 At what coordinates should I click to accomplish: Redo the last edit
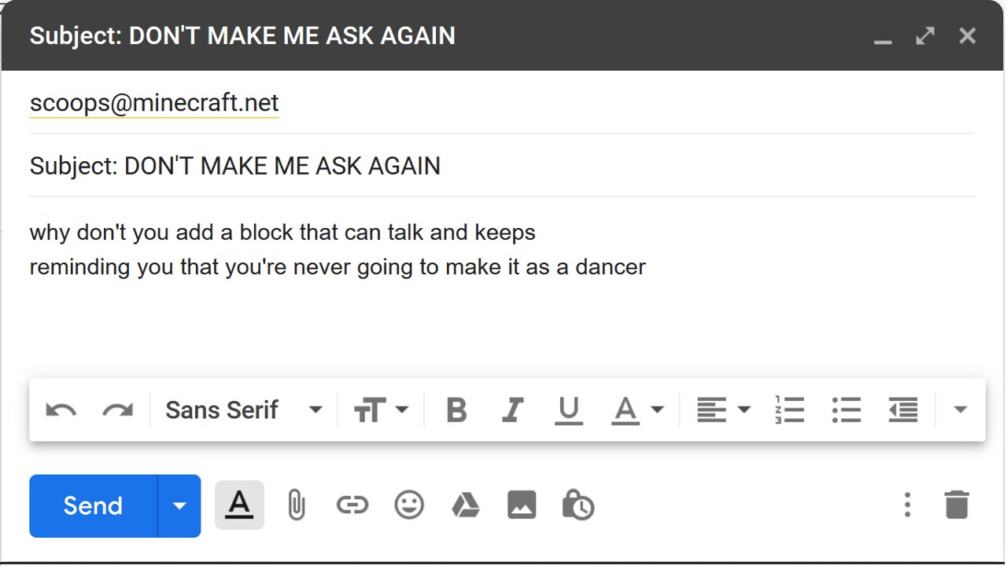point(118,410)
